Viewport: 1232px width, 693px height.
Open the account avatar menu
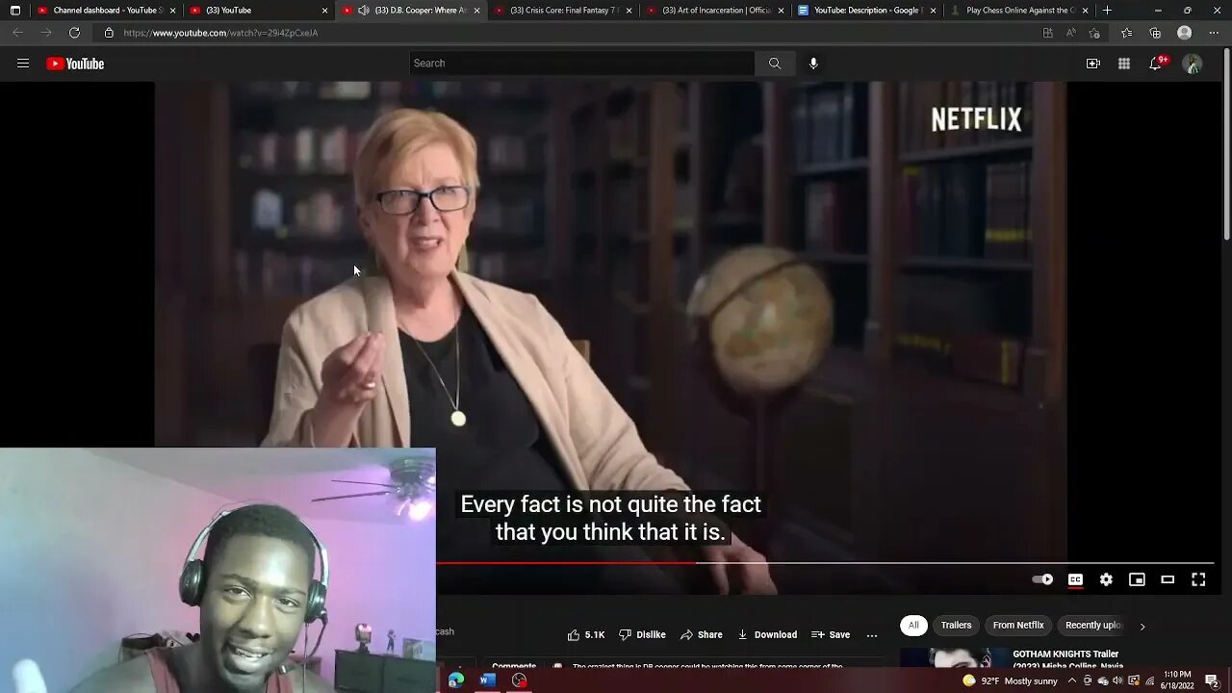pyautogui.click(x=1193, y=64)
